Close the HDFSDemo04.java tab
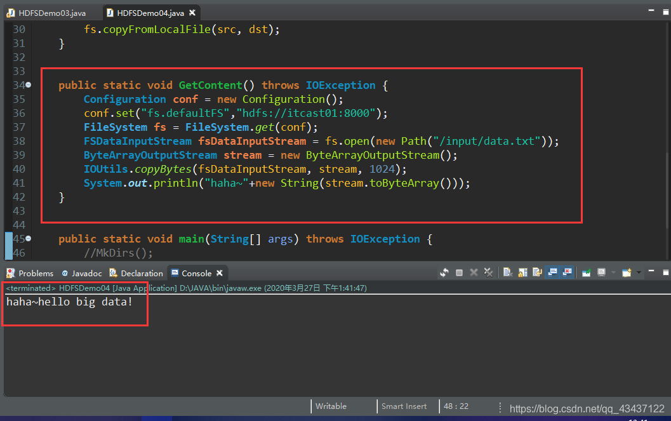 pyautogui.click(x=192, y=13)
